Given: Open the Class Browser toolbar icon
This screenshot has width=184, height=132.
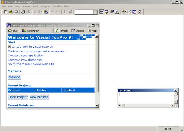Looking at the screenshot, I should (124, 12).
